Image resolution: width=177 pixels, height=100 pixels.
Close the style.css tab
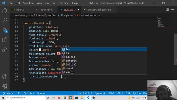click(79, 10)
